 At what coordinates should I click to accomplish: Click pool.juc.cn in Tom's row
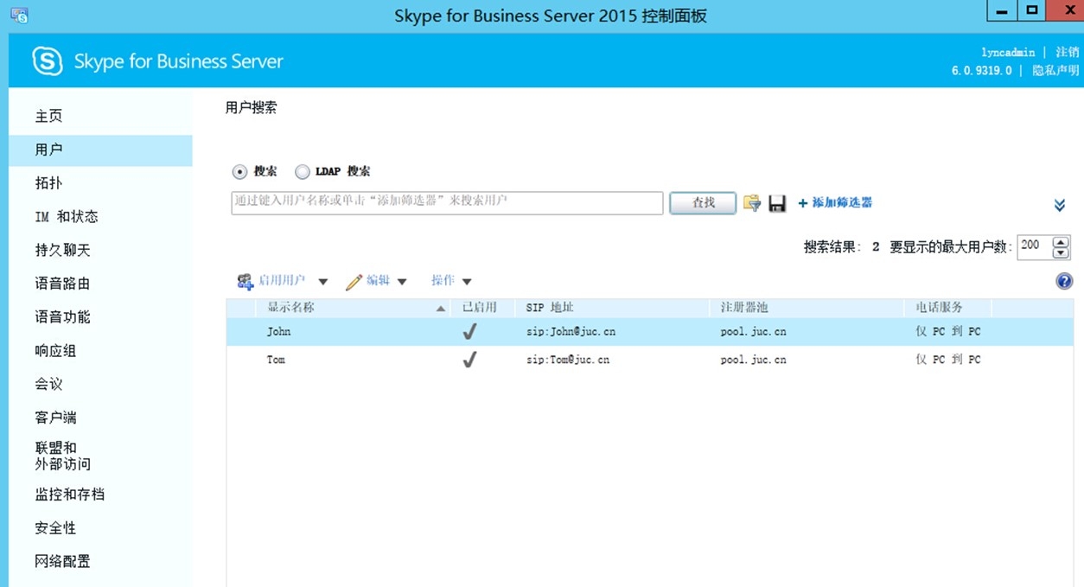[753, 360]
